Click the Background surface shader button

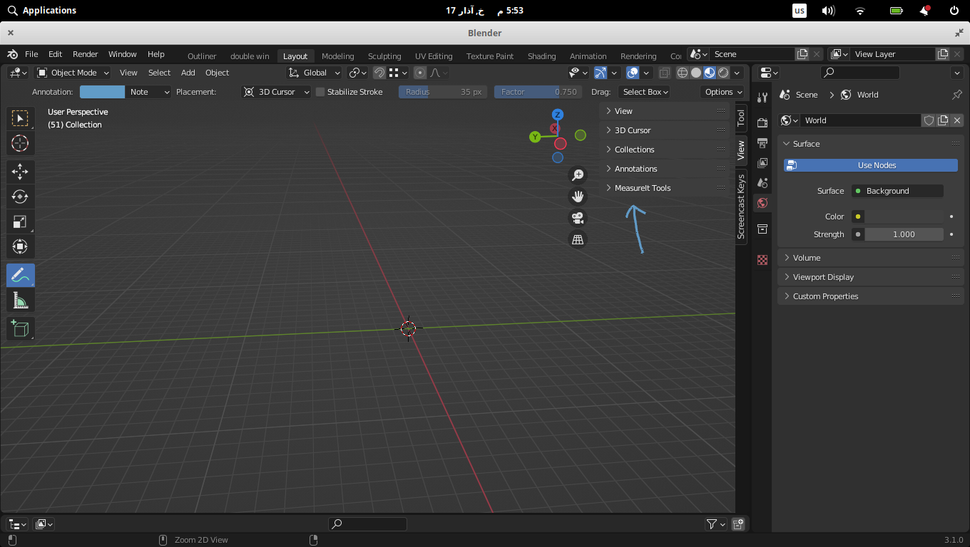(x=898, y=191)
